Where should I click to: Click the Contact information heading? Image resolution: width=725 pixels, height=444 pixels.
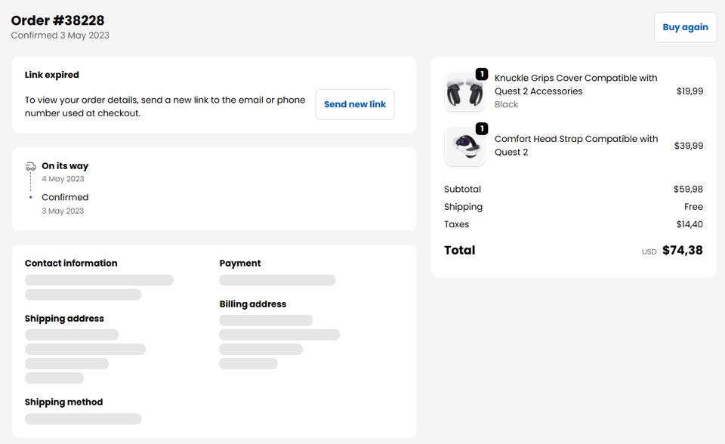(71, 264)
